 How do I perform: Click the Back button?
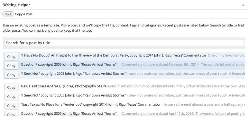(8, 14)
